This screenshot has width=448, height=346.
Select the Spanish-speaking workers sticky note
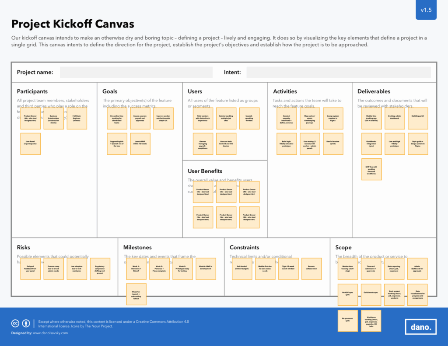point(249,119)
